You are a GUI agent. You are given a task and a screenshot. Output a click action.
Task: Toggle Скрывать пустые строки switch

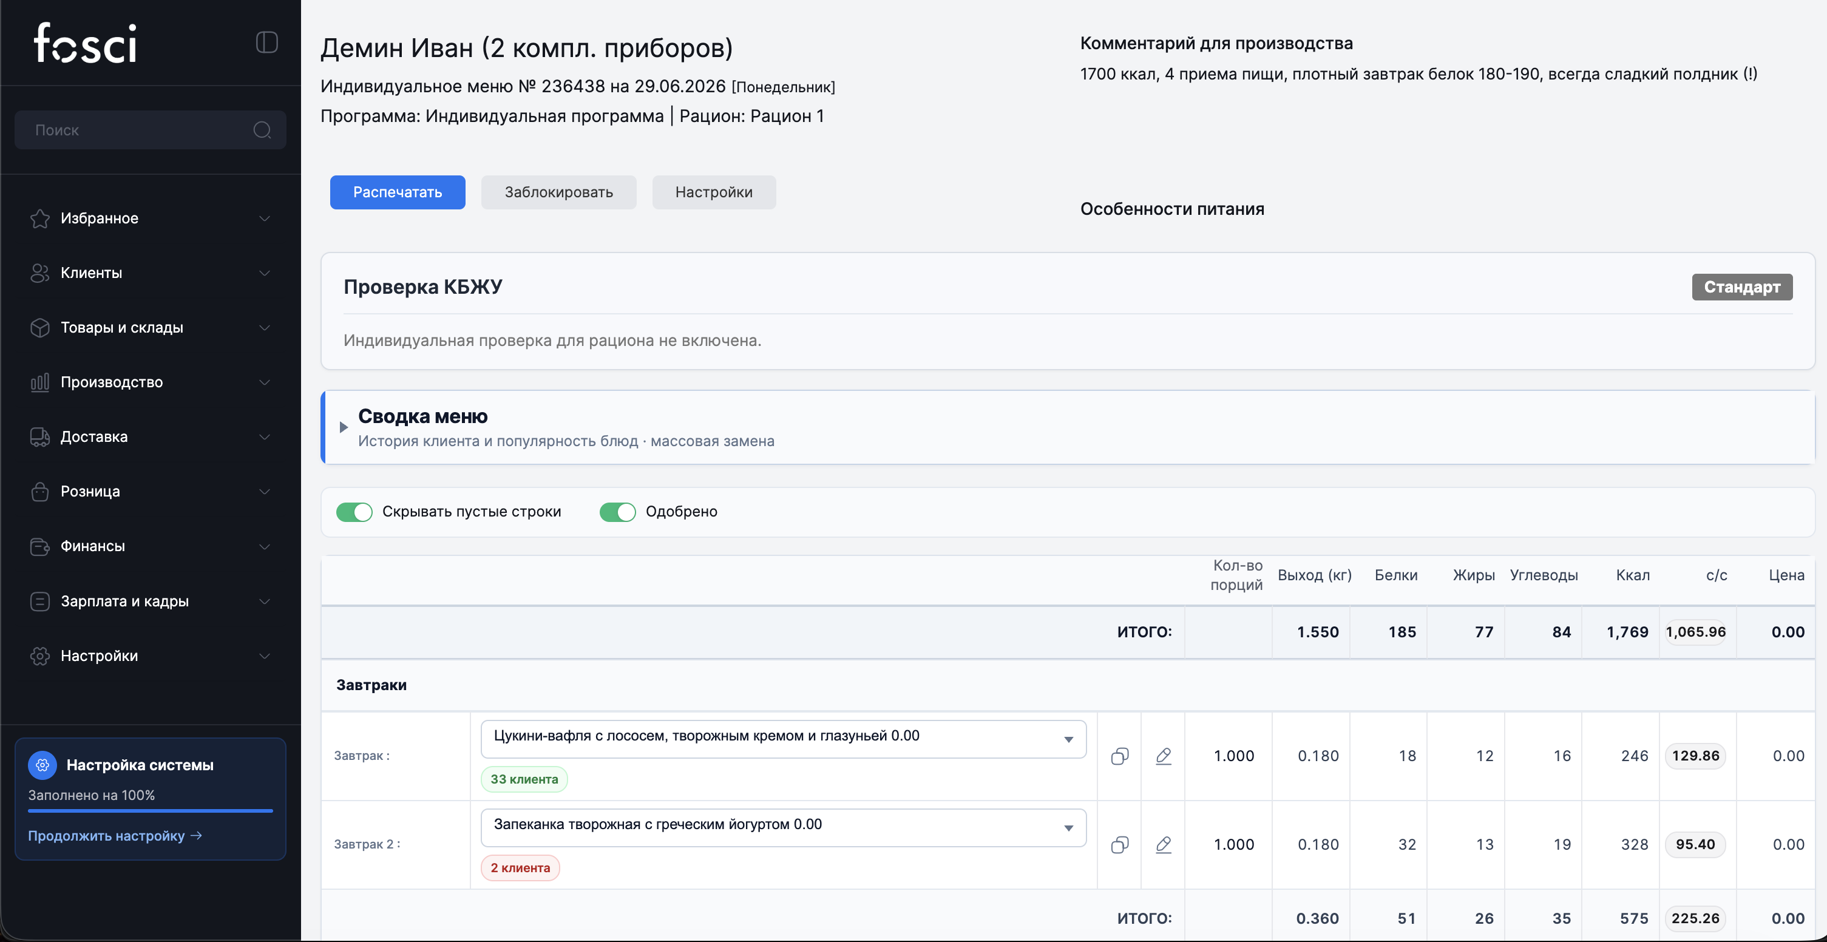pyautogui.click(x=354, y=512)
